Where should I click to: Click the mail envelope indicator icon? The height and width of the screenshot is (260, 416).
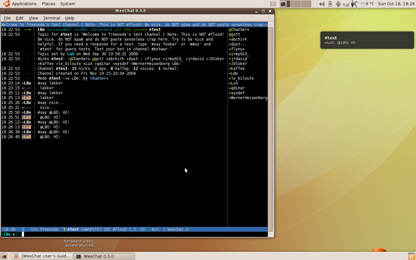[273, 4]
